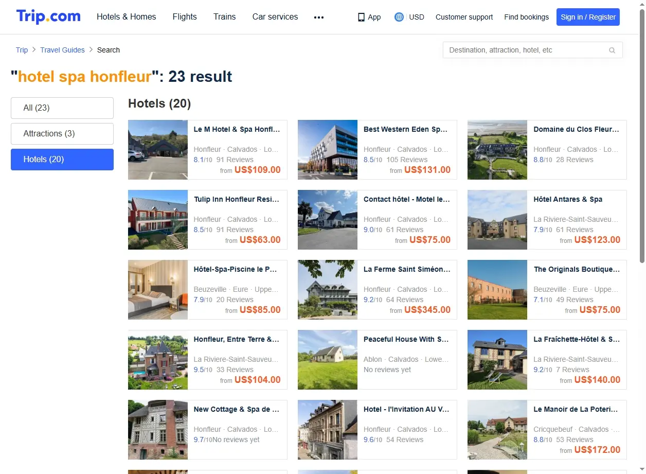
Task: Click Tulip Inn Honfleur thumbnail
Action: pyautogui.click(x=158, y=220)
